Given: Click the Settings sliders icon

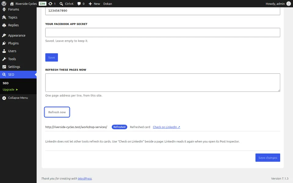Looking at the screenshot, I should pos(4,67).
